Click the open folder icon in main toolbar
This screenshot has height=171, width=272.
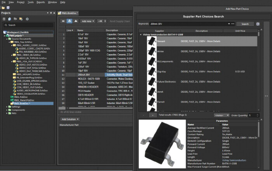tap(3, 8)
